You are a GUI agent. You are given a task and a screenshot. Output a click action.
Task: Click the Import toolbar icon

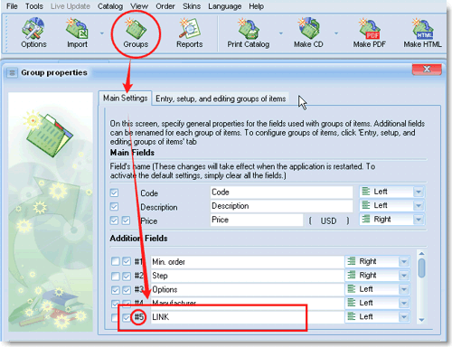(x=77, y=33)
